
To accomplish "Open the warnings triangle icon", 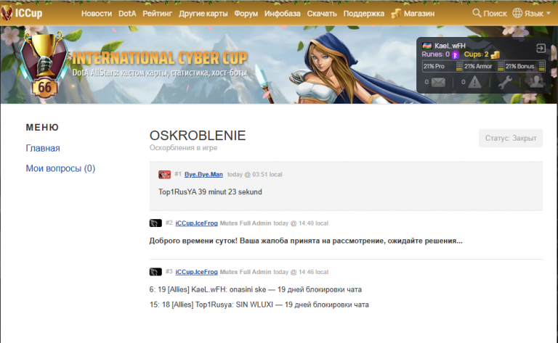I will tap(474, 83).
